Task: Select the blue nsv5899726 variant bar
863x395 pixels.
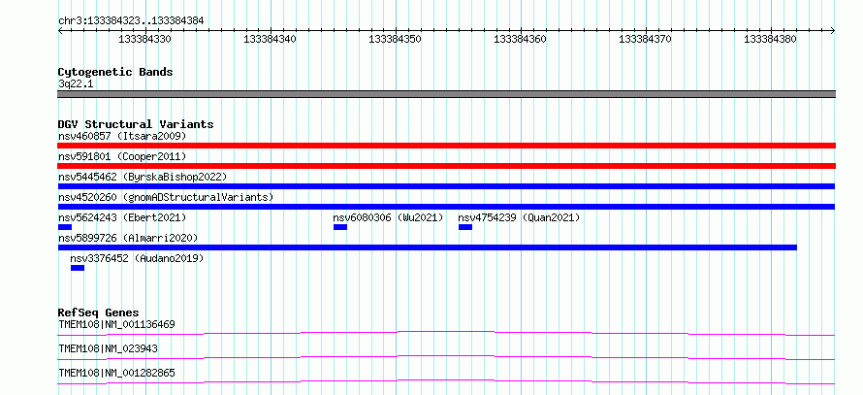Action: coord(428,247)
